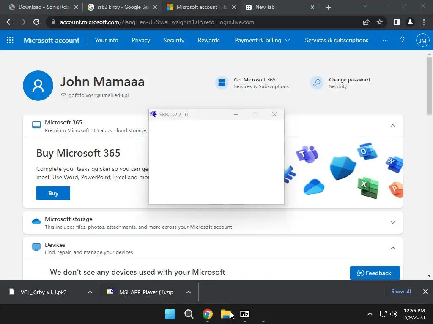Switch to the Download Sonic Robo tab
Screen dimensions: 433x324
(x=44, y=7)
